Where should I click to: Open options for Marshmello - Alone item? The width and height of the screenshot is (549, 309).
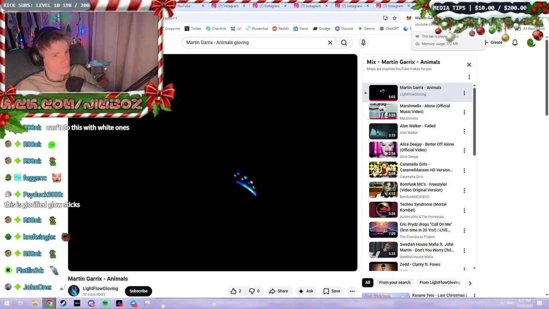pos(464,112)
